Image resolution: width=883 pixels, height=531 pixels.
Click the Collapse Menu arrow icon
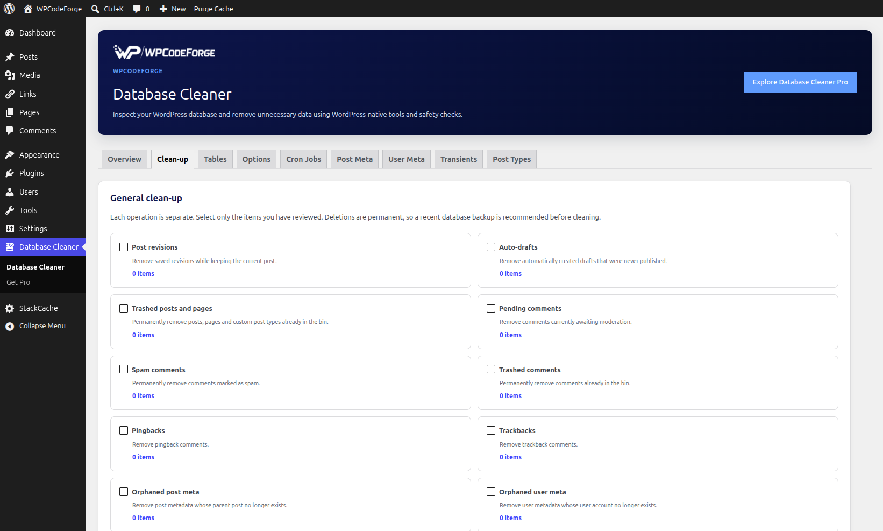[10, 326]
